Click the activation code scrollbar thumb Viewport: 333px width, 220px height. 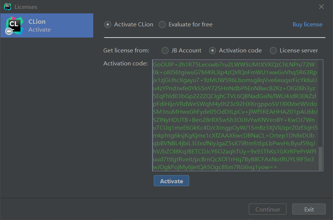coord(320,158)
